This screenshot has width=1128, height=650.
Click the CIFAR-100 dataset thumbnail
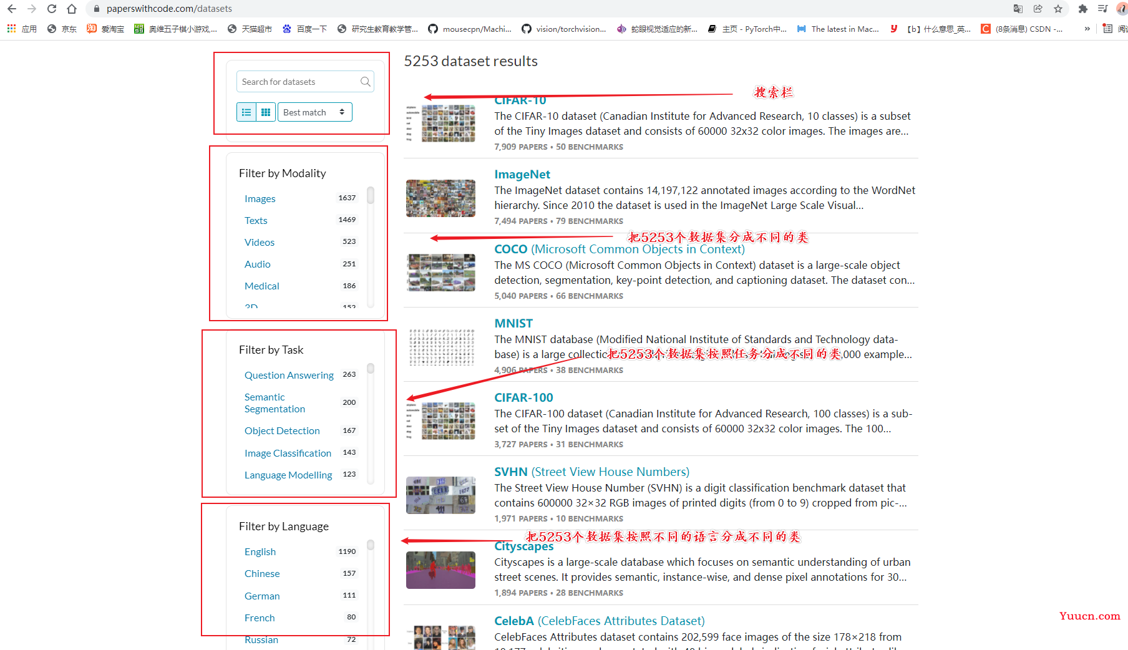(440, 421)
